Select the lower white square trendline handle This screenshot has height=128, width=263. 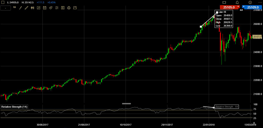pos(201,27)
